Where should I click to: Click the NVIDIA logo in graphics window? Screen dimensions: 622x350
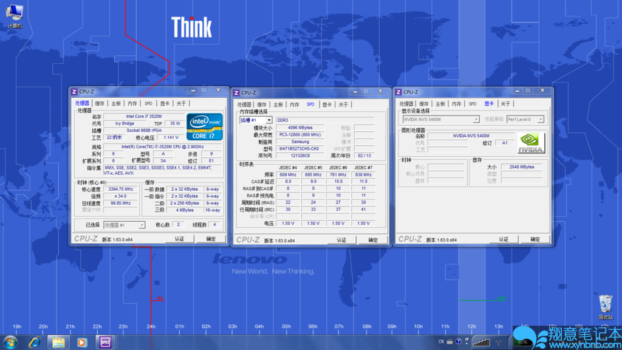(x=531, y=143)
